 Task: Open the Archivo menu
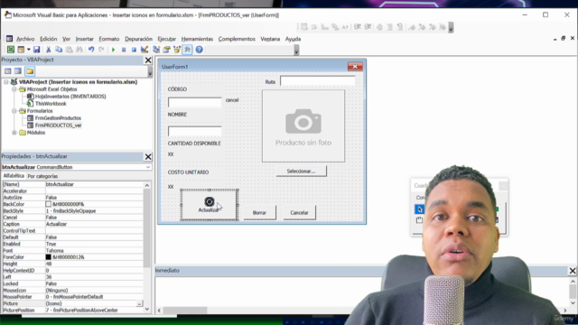[25, 39]
